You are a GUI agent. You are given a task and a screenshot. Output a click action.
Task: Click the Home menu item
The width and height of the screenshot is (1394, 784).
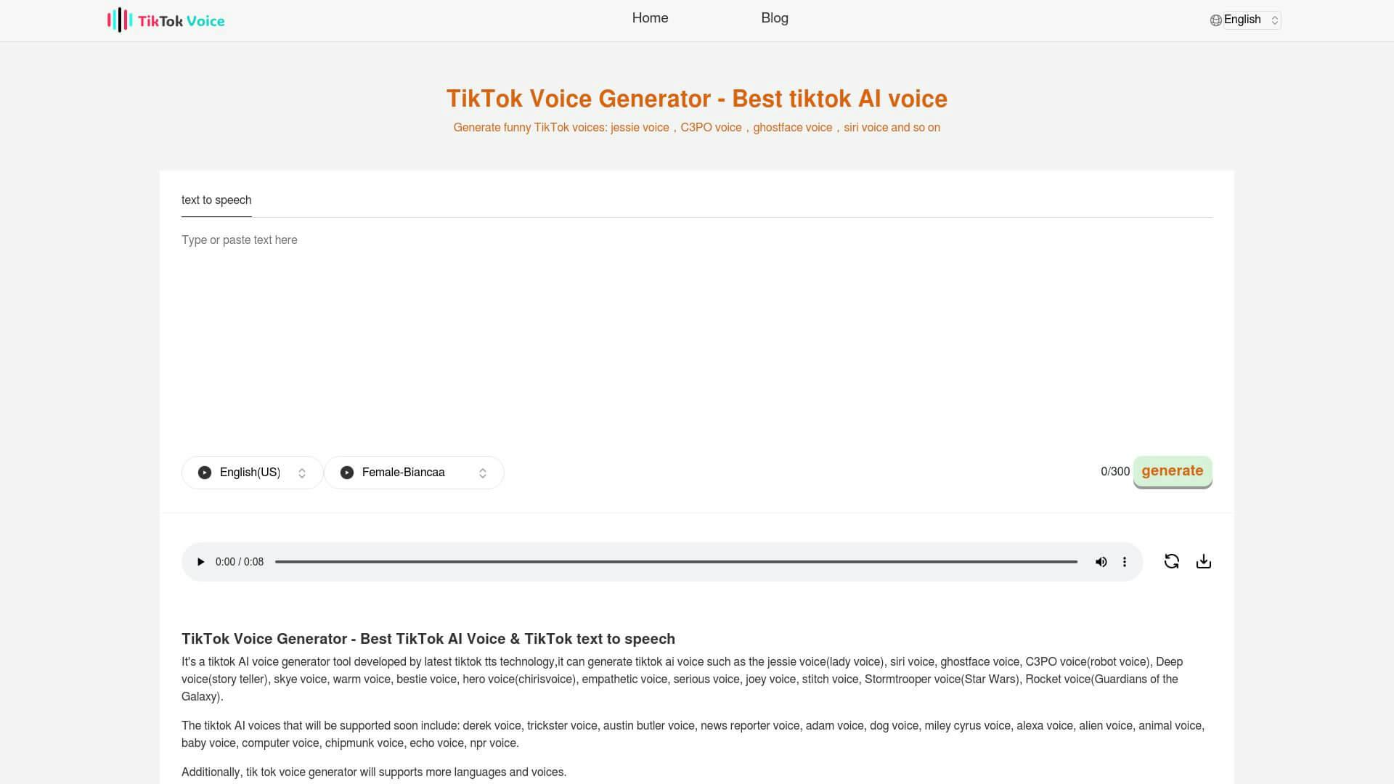tap(649, 17)
